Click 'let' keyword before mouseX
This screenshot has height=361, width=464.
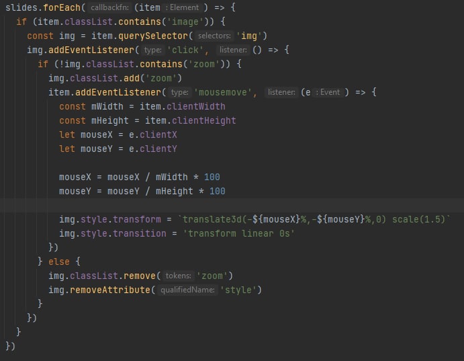pyautogui.click(x=67, y=134)
